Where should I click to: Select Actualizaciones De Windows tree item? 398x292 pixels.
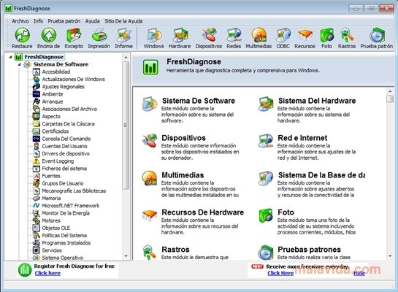(x=73, y=79)
